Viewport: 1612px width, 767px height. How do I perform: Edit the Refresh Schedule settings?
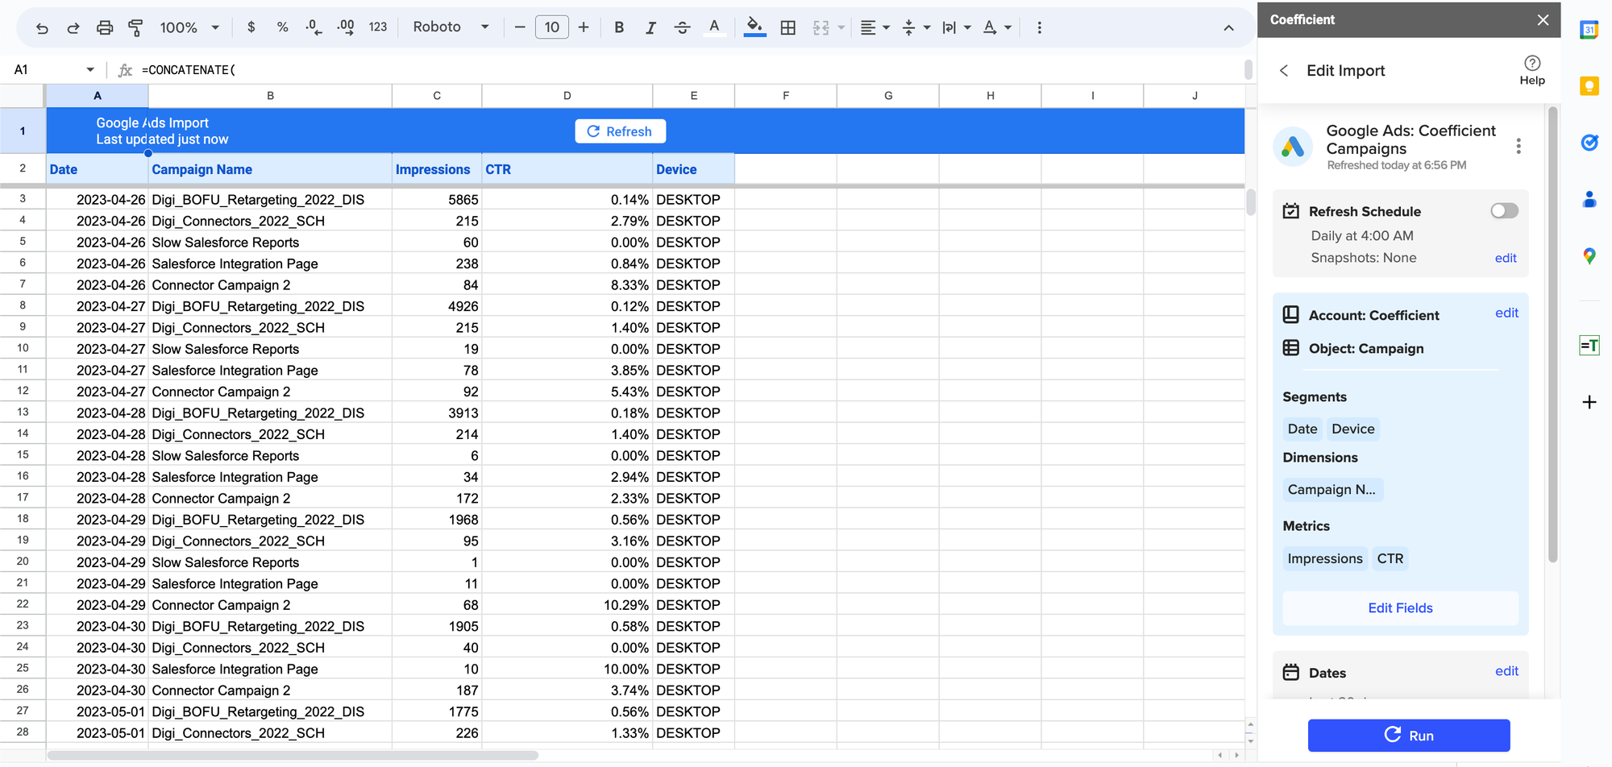point(1506,258)
